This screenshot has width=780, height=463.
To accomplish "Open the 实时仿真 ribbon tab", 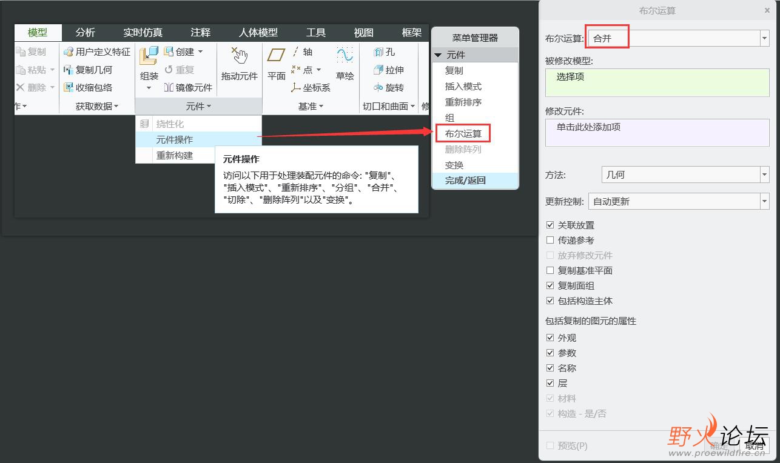I will tap(143, 33).
